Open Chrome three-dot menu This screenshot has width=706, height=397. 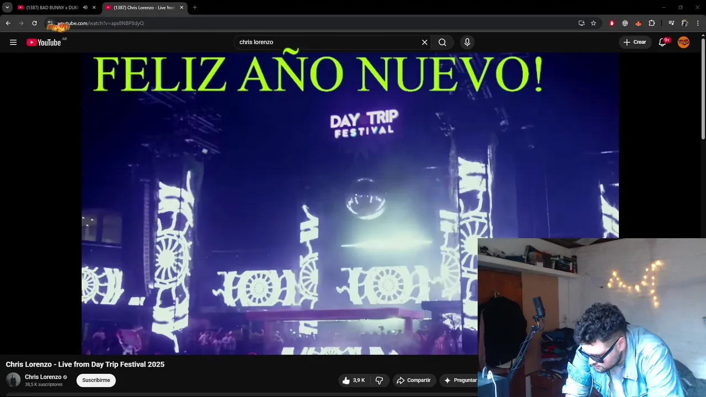pyautogui.click(x=698, y=23)
